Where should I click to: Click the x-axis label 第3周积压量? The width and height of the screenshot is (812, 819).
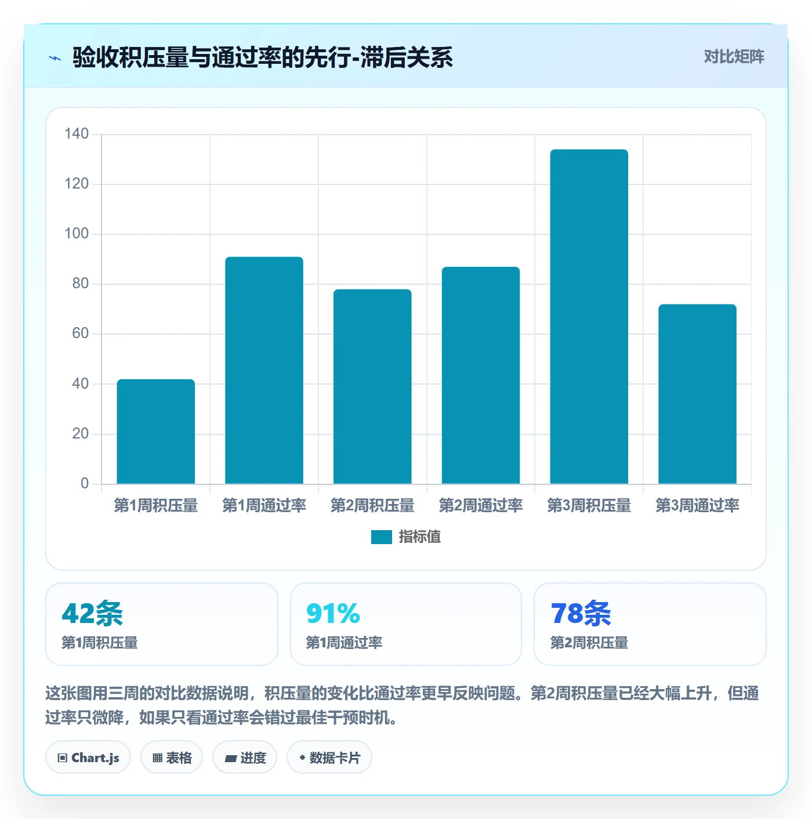(589, 505)
